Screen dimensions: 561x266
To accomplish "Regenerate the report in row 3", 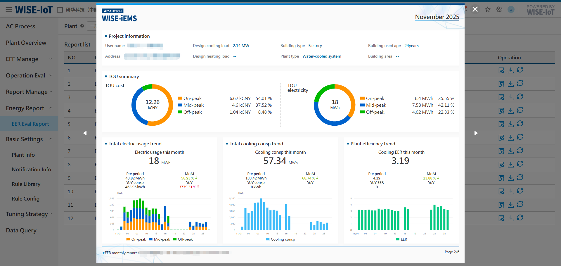I will point(520,97).
